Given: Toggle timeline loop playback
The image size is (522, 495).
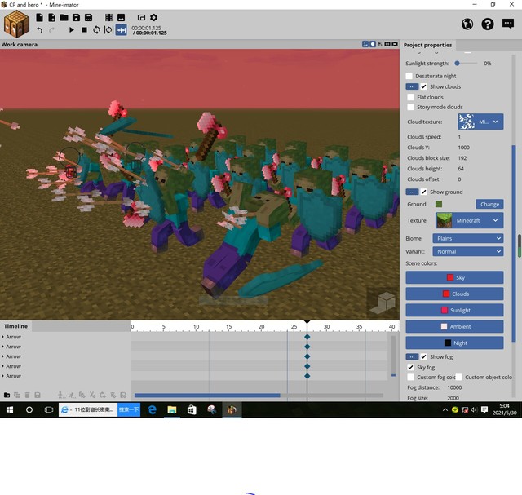Looking at the screenshot, I should pyautogui.click(x=96, y=30).
